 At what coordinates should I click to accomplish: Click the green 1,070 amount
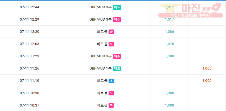tap(169, 44)
